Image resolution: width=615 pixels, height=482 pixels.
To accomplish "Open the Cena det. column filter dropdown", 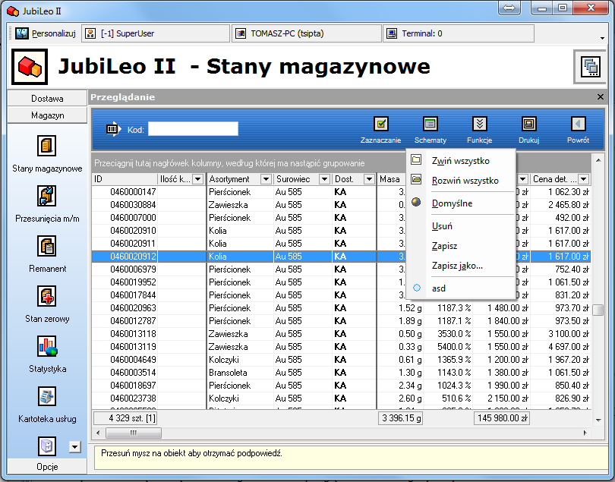I will [x=584, y=179].
